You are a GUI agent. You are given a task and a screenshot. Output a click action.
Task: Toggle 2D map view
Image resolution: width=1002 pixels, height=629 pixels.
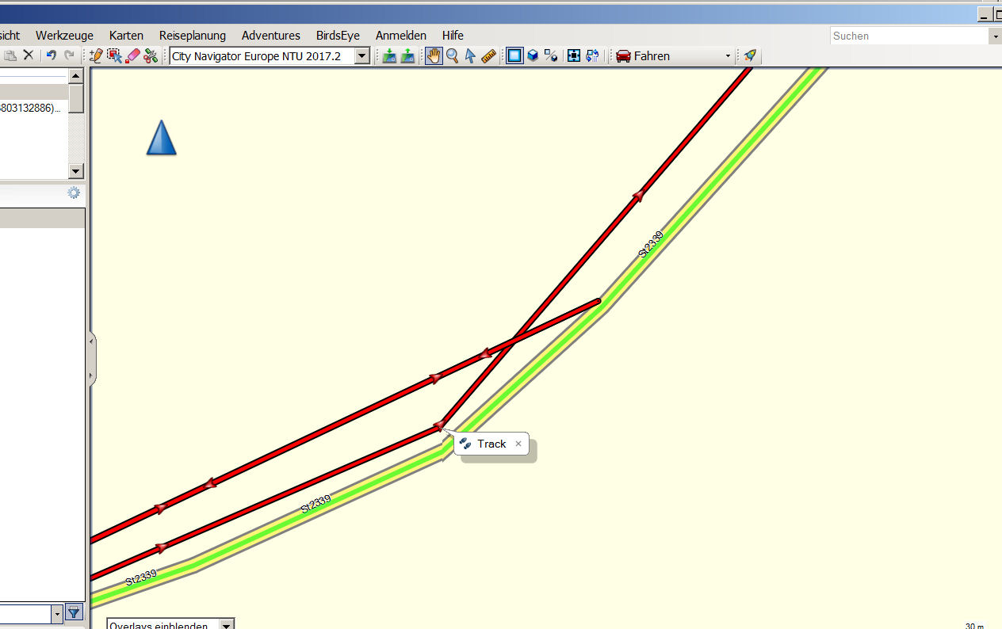pos(514,55)
